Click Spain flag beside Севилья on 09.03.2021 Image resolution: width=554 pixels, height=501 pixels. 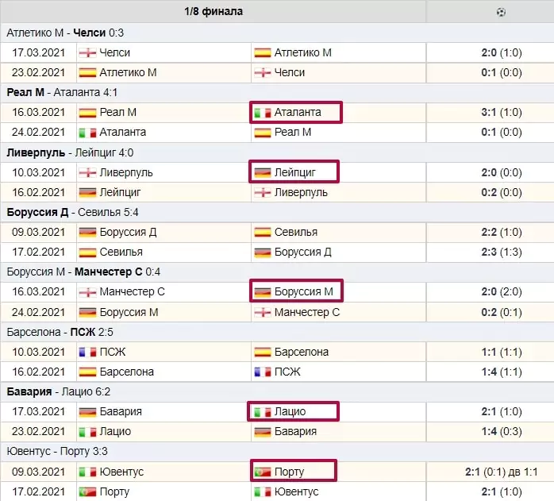pyautogui.click(x=263, y=233)
